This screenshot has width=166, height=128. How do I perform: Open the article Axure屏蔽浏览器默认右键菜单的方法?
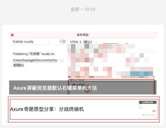tap(55, 88)
